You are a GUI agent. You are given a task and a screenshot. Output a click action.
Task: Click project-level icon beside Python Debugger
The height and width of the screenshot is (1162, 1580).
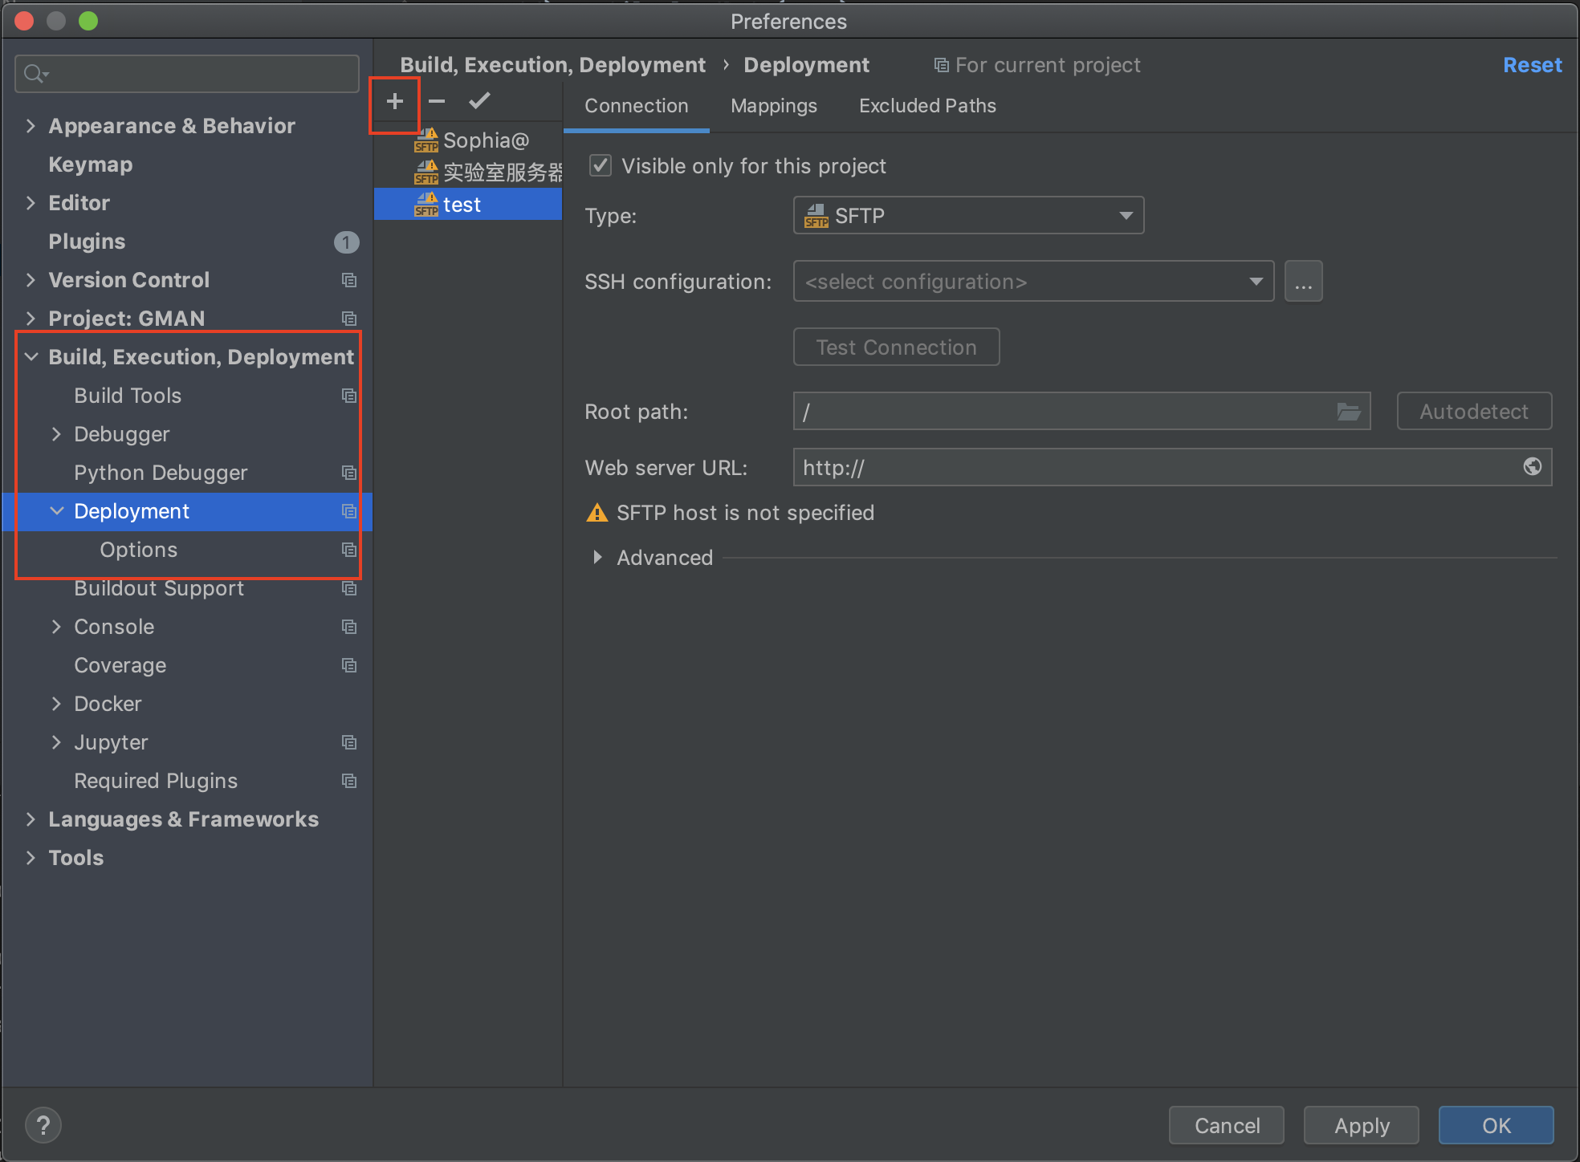(x=349, y=473)
